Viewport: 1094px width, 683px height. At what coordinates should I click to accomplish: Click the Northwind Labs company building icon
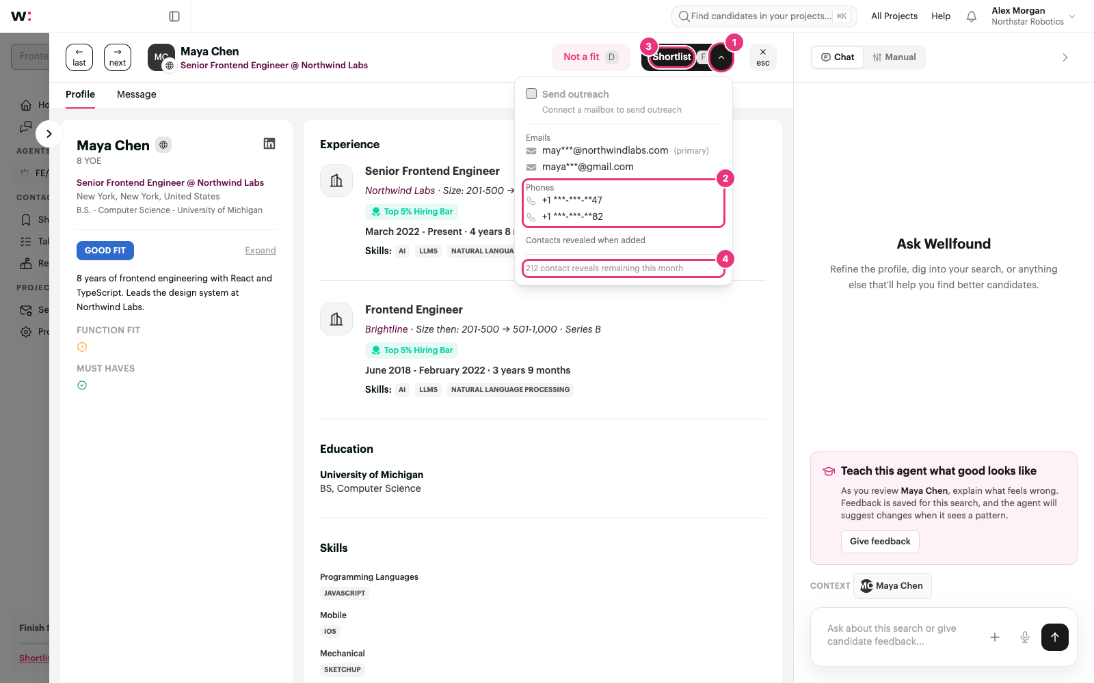(x=336, y=180)
